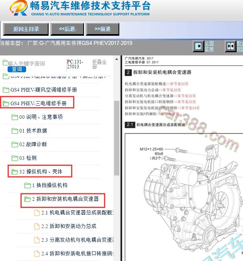Collapse the 32 操纵机构、壳体 folder
Image resolution: width=243 pixels, height=261 pixels.
41,171
